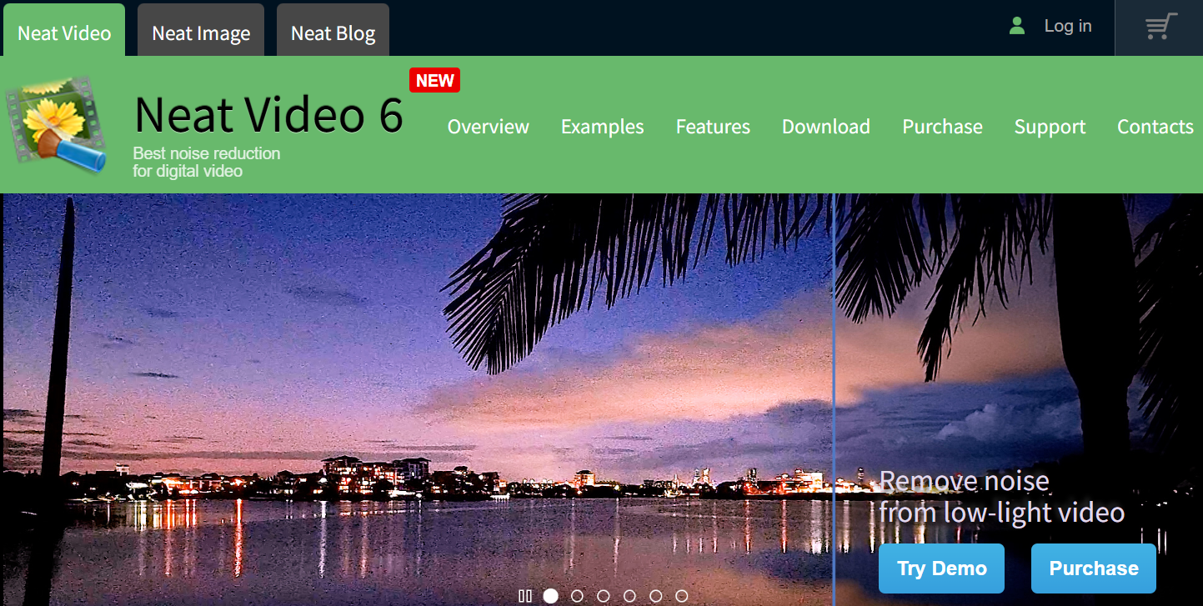Open the Support menu item

point(1050,127)
